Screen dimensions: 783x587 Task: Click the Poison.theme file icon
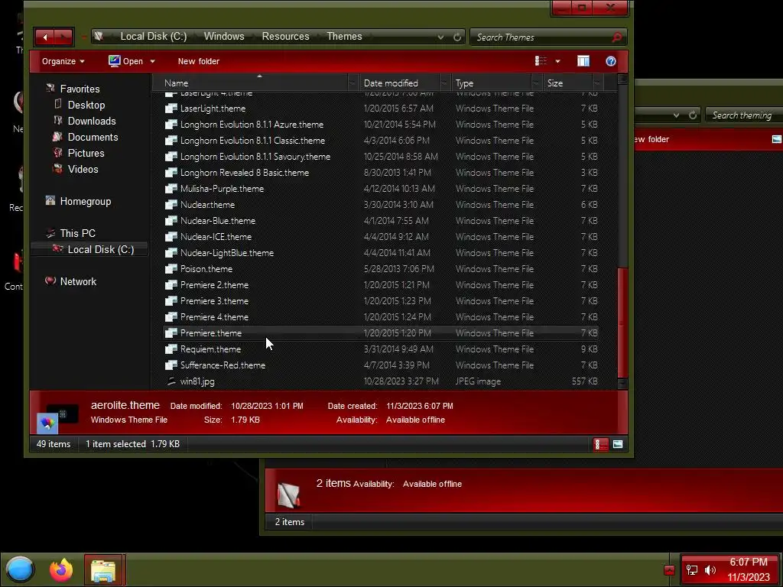171,268
